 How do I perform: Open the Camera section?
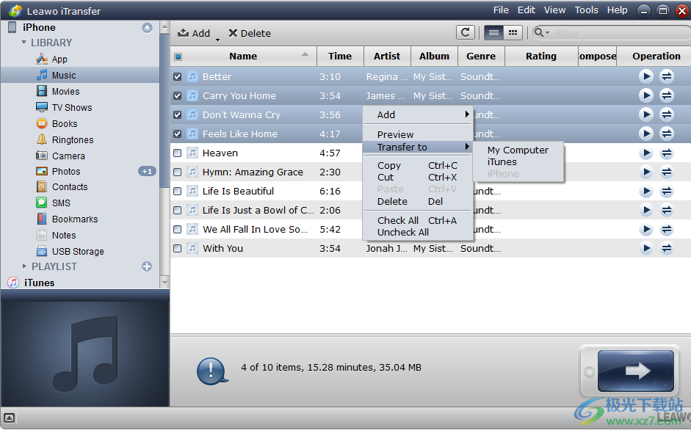pos(68,156)
